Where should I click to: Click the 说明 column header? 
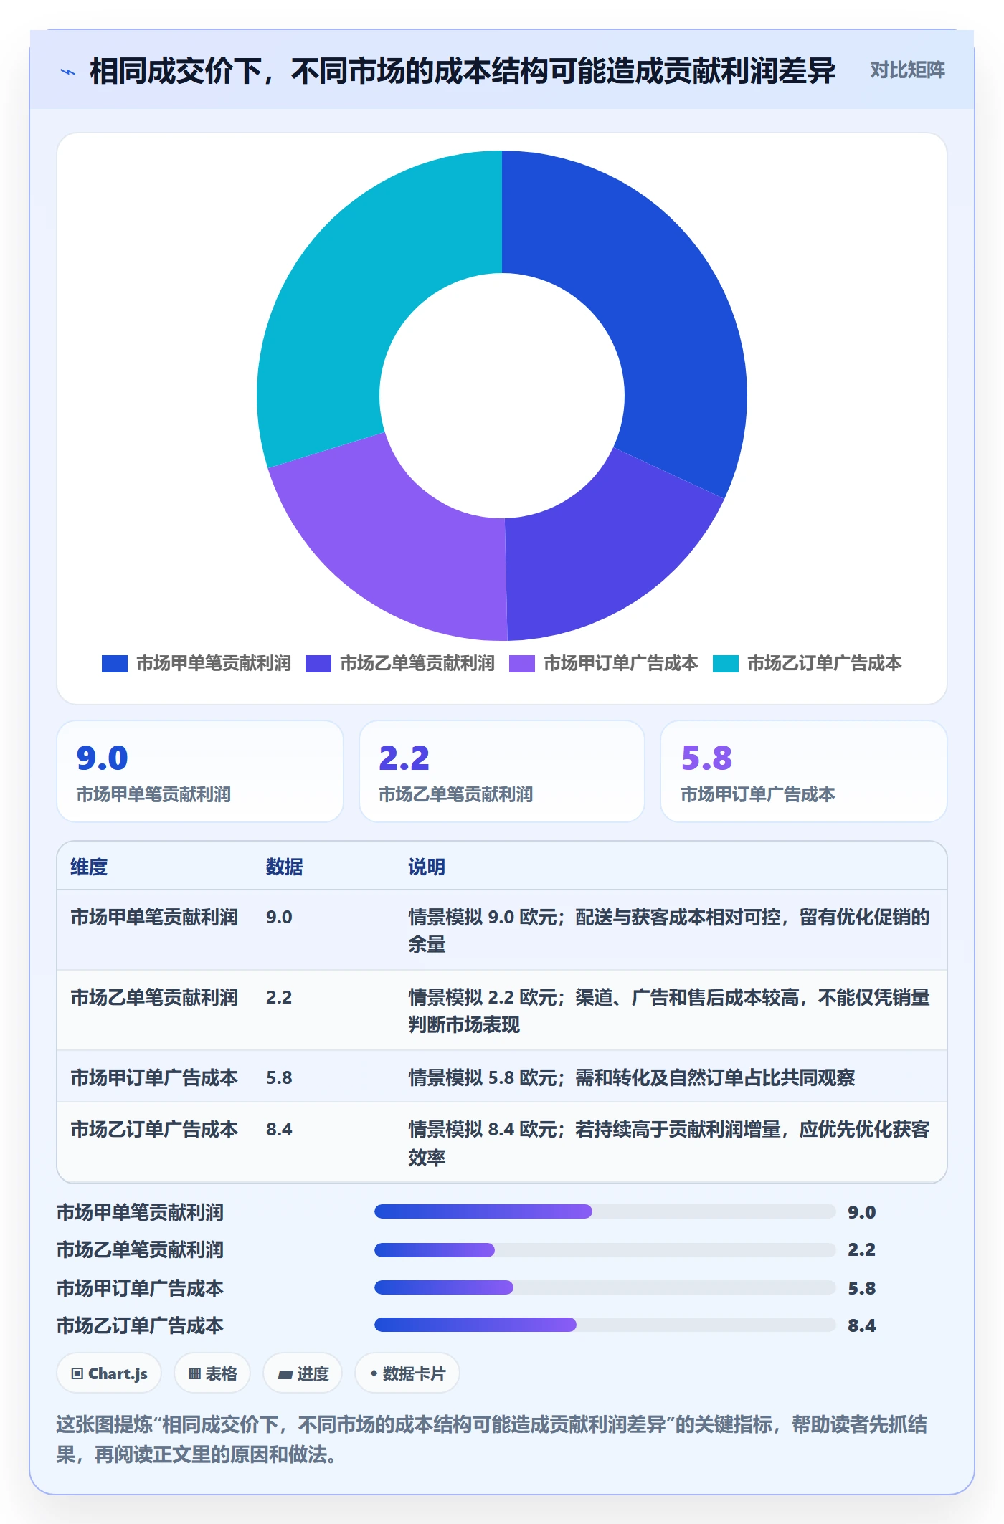coord(427,867)
